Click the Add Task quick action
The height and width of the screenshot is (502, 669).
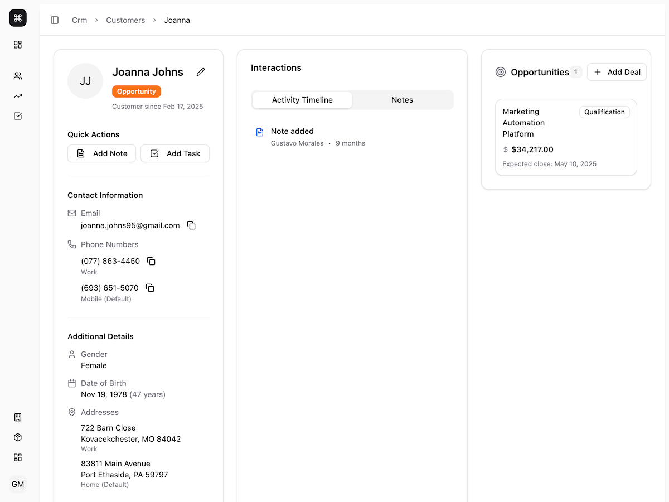coord(175,153)
